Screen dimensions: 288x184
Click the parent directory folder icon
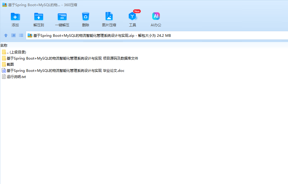click(4, 52)
